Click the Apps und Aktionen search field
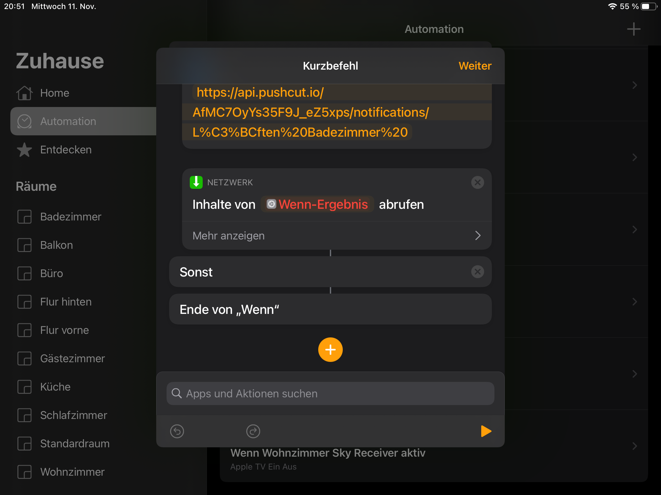Screen dimensions: 661x495 (x=330, y=393)
